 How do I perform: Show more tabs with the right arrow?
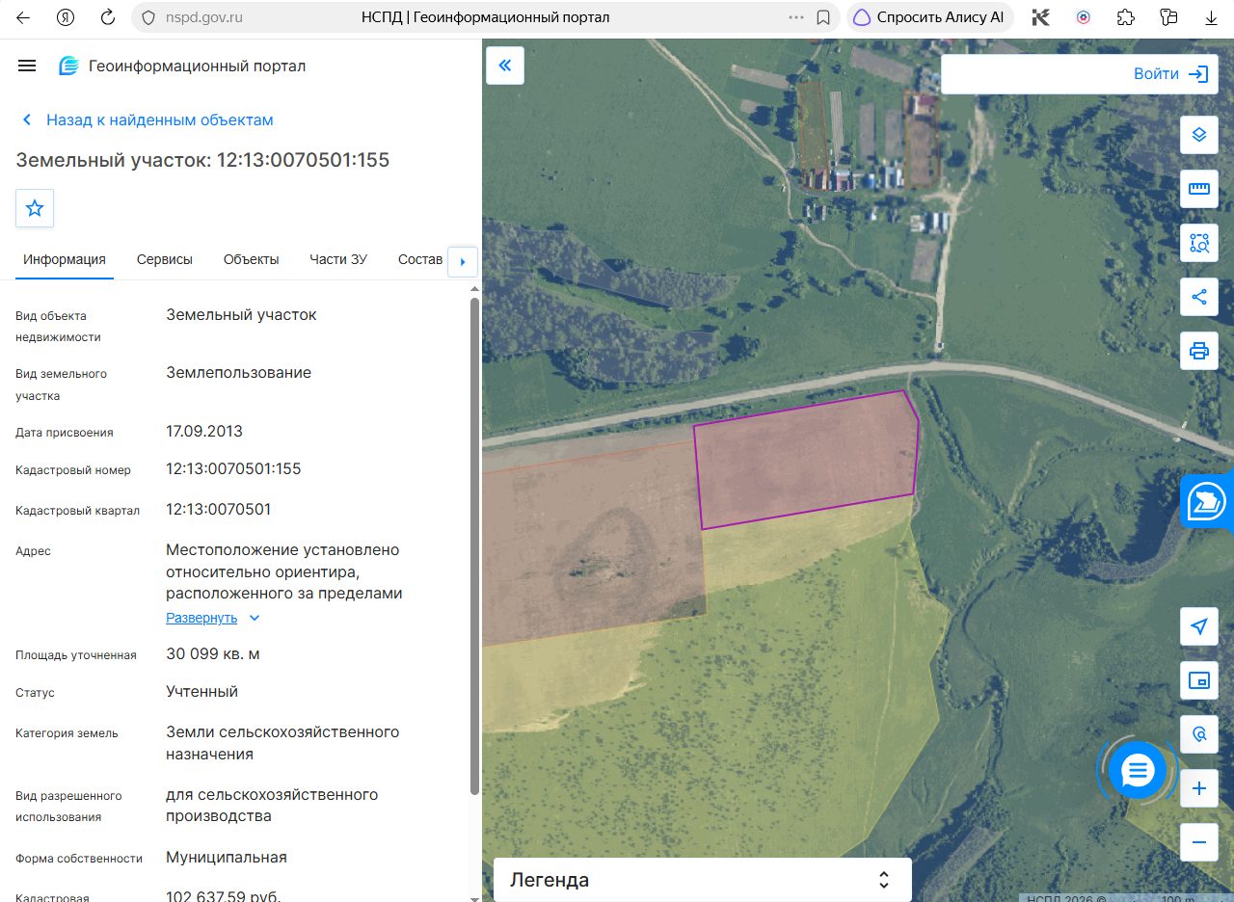(463, 261)
